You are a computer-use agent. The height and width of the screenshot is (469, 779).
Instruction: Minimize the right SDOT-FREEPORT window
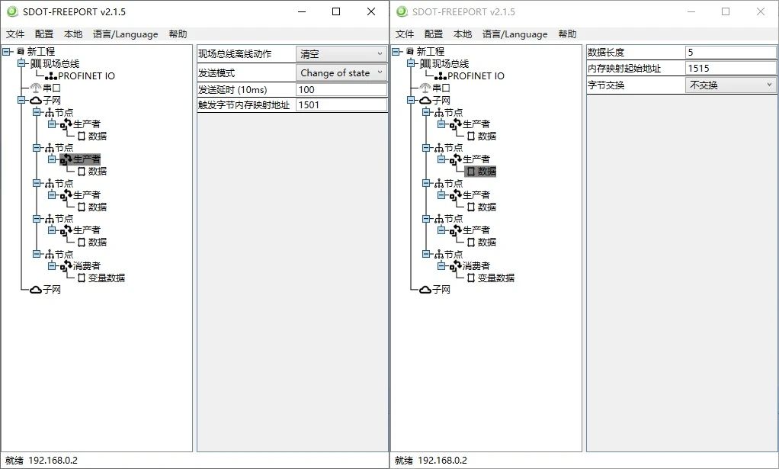click(691, 11)
